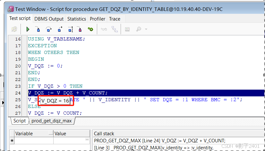Click line number 16 in gutter
265x151 pixels.
(18, 39)
